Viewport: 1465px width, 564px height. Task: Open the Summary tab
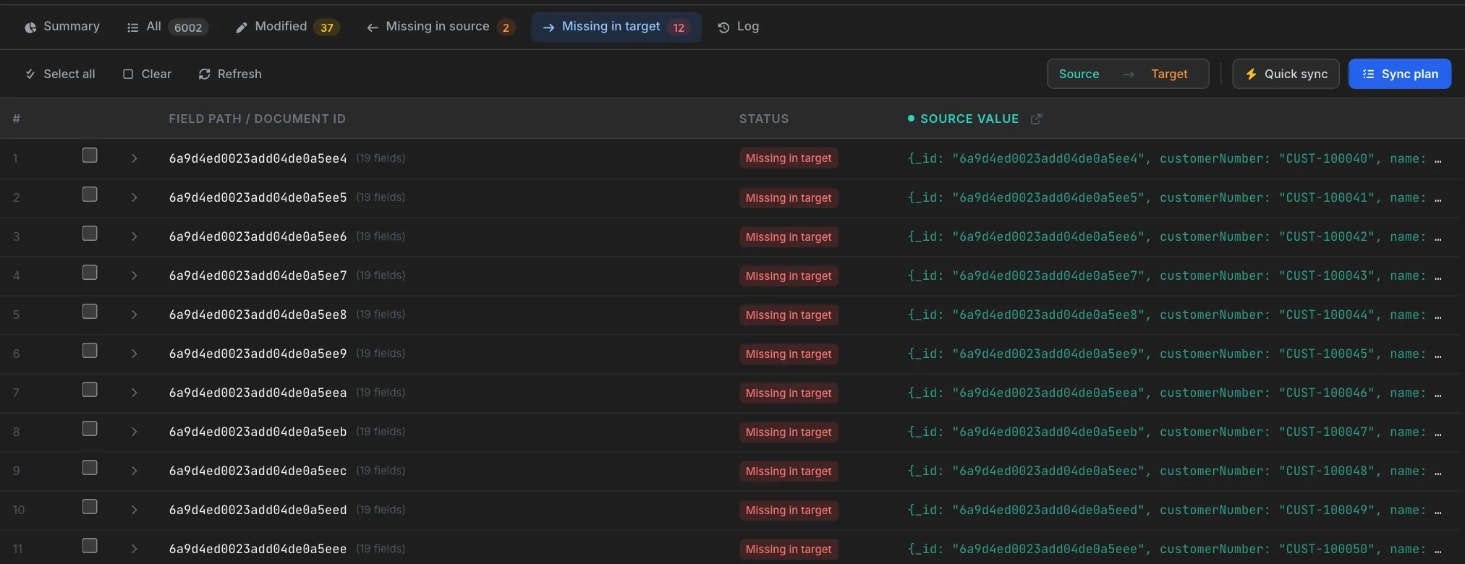[x=62, y=27]
